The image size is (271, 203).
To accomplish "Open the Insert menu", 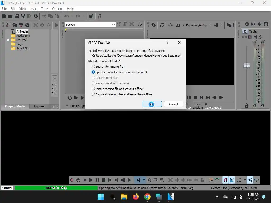I will (x=33, y=9).
